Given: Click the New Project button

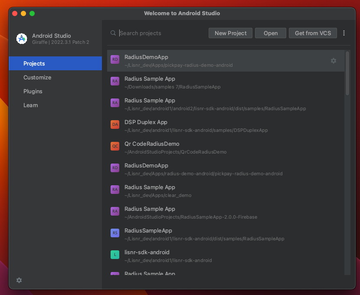Looking at the screenshot, I should [230, 33].
